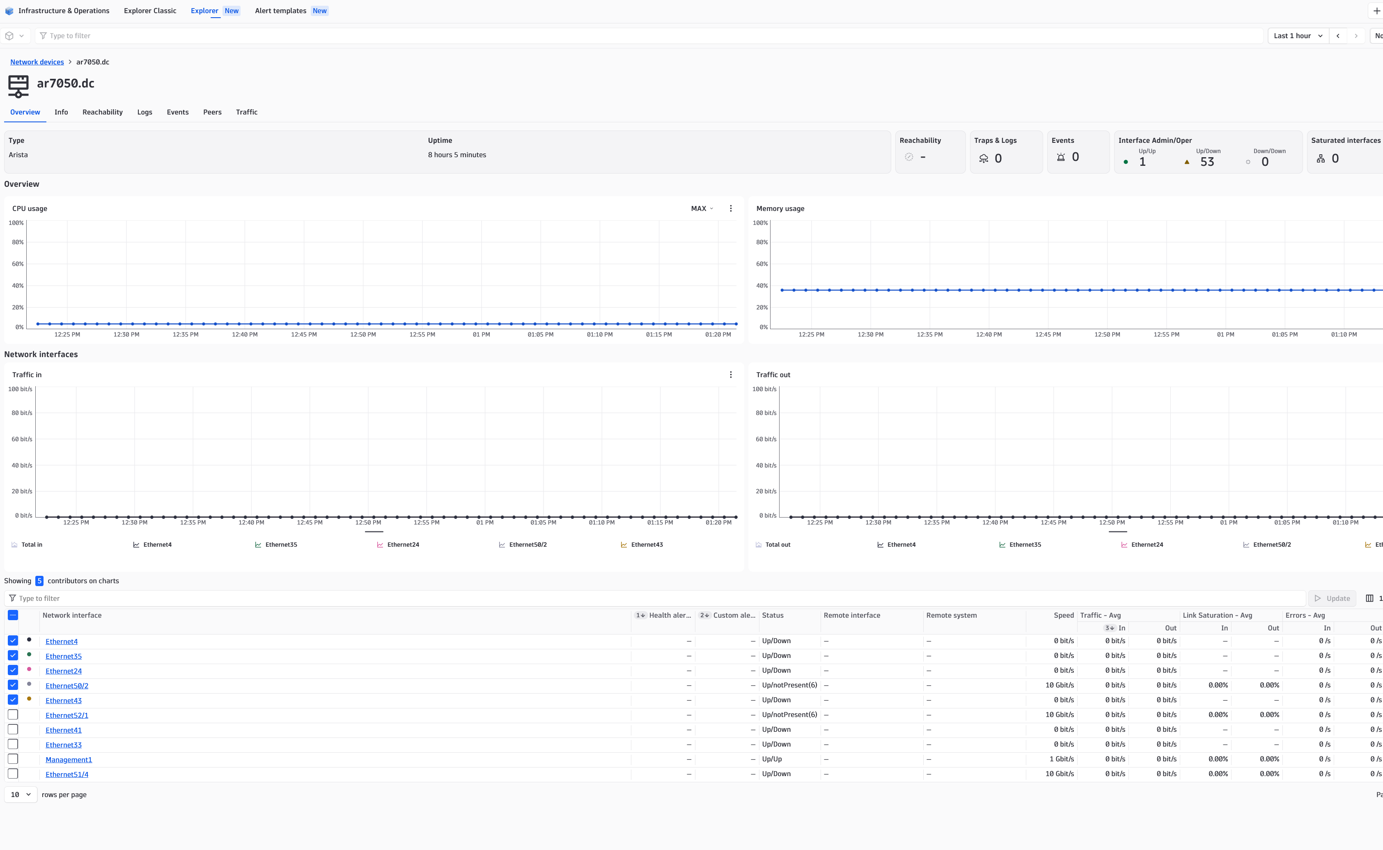Open the Ethernet52/1 interface link

tap(67, 715)
